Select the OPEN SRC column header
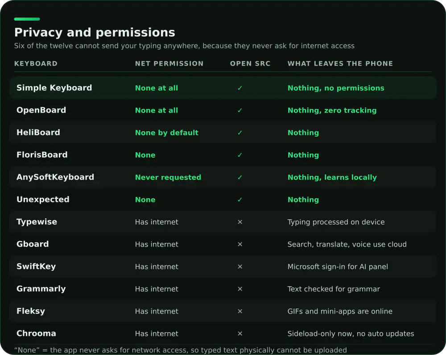Image resolution: width=446 pixels, height=355 pixels. (250, 63)
